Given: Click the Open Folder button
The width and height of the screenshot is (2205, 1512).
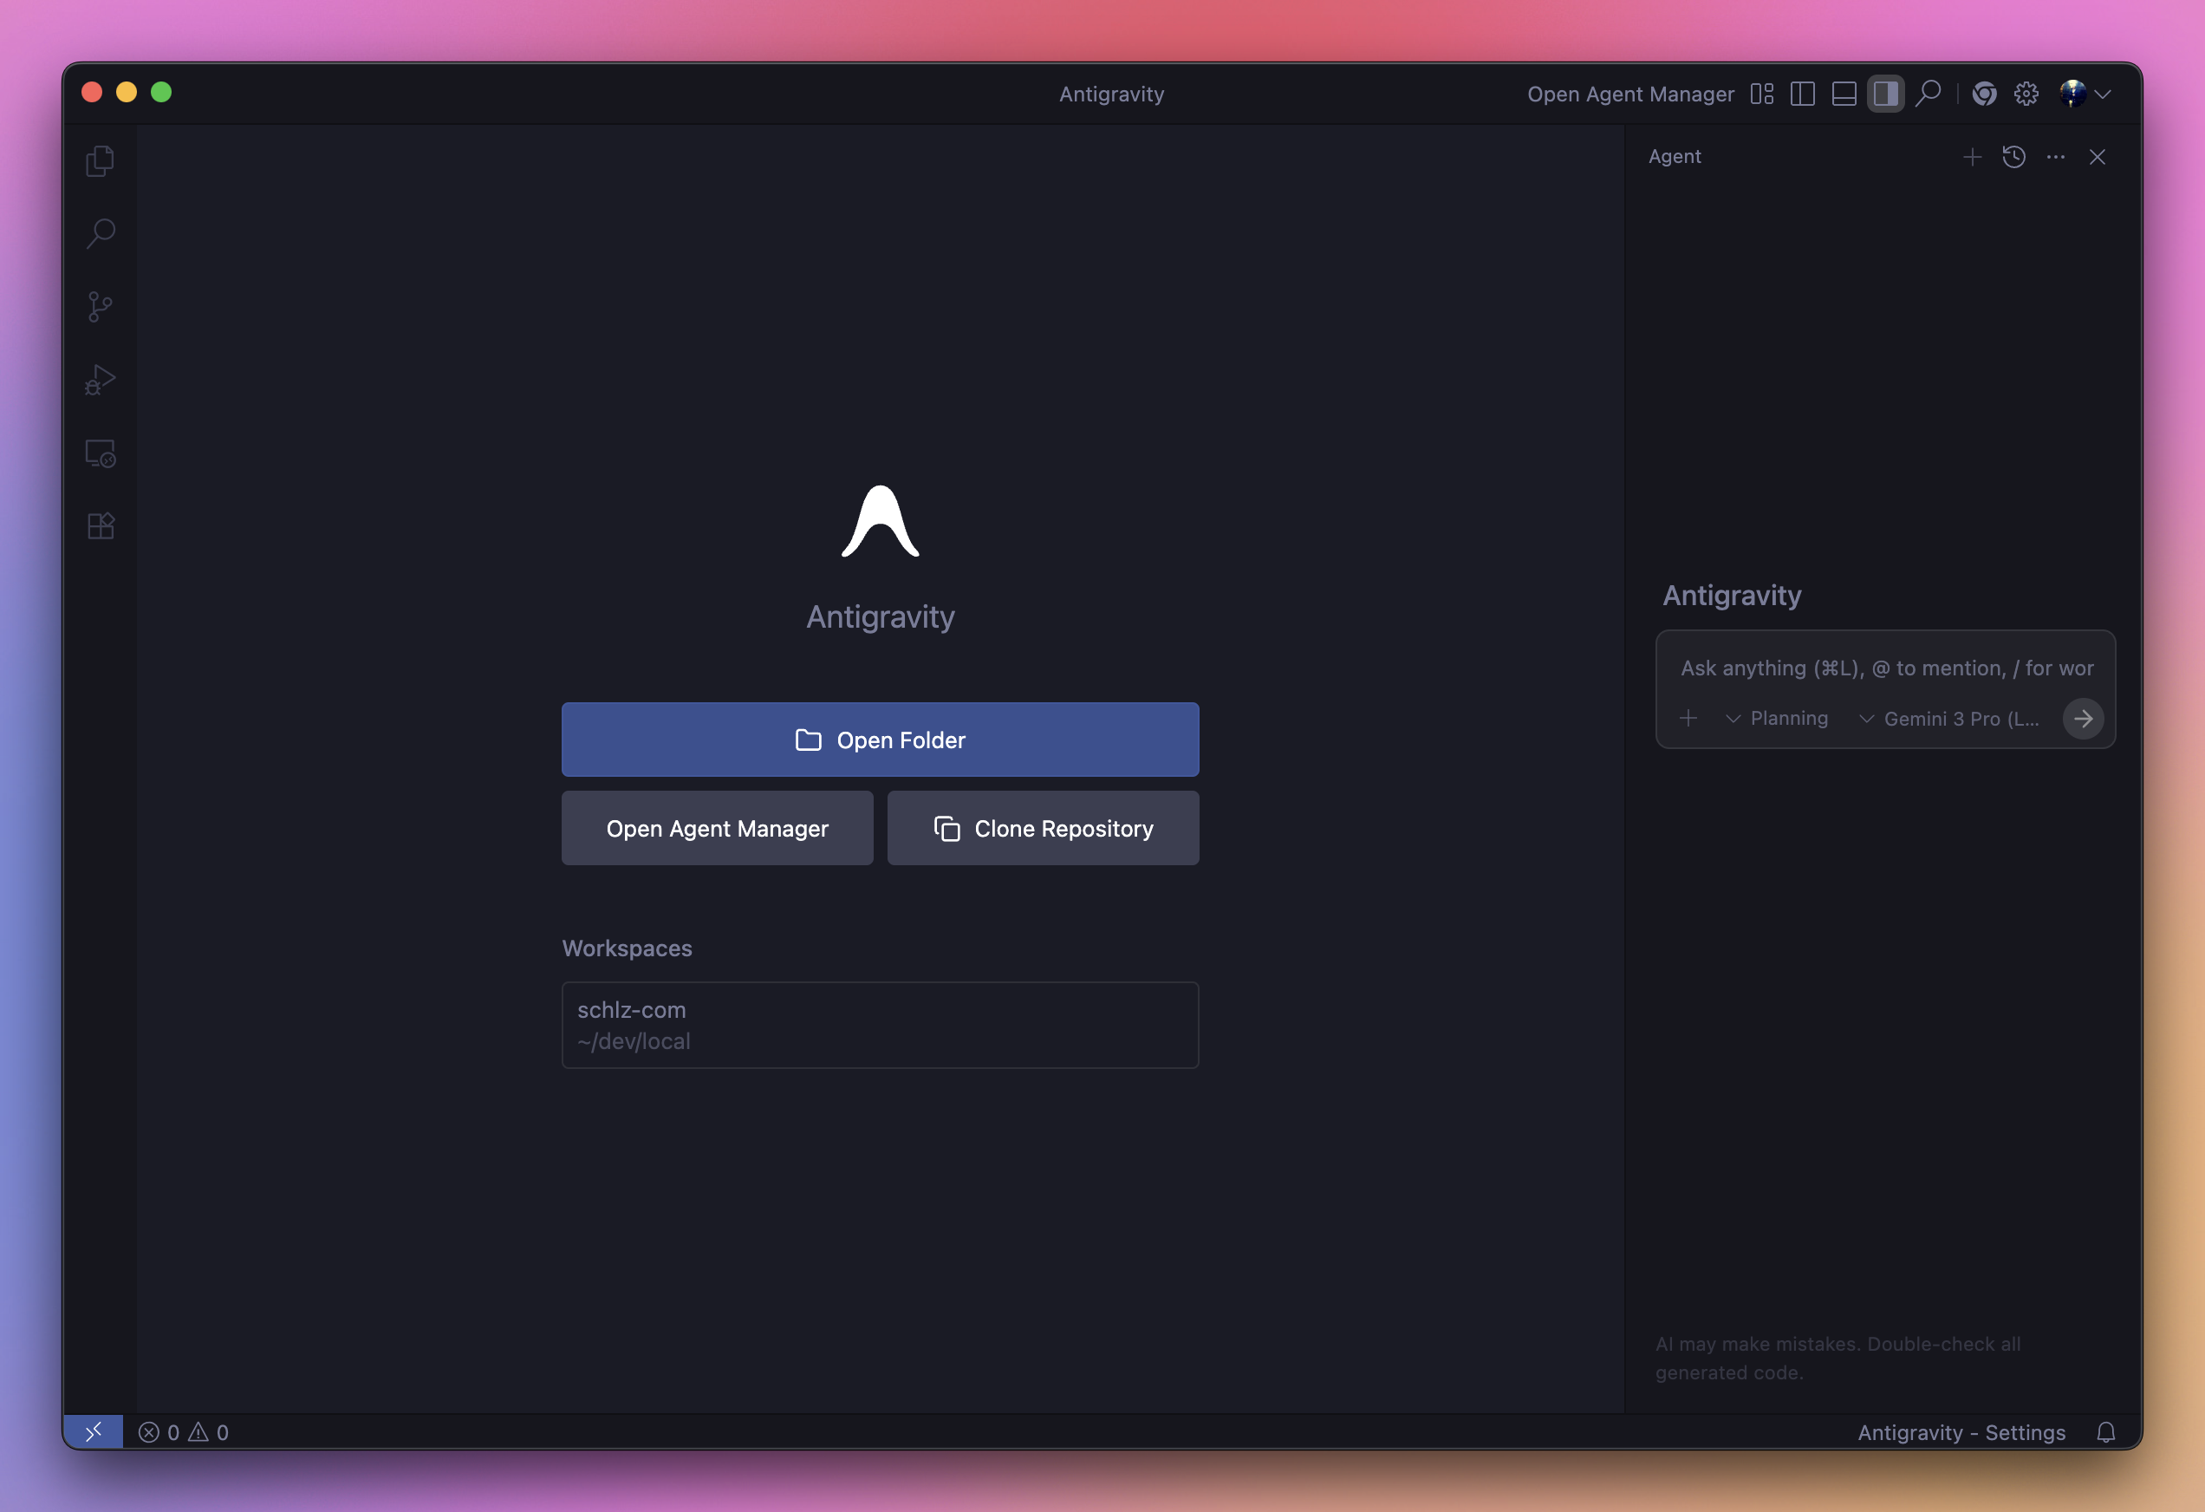Looking at the screenshot, I should tap(881, 740).
